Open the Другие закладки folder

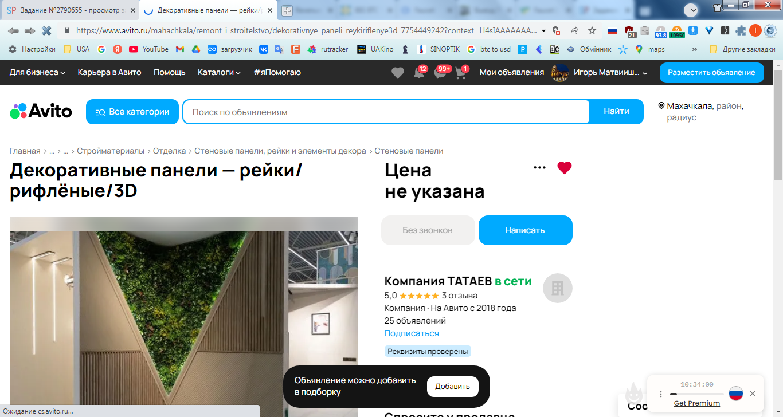coord(742,49)
